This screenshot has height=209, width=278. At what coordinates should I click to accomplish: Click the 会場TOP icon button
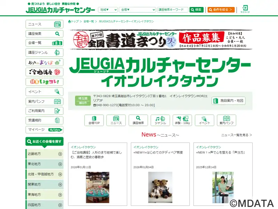pyautogui.click(x=94, y=120)
